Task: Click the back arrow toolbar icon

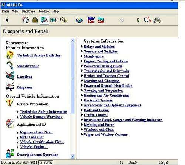Action: 7,20
